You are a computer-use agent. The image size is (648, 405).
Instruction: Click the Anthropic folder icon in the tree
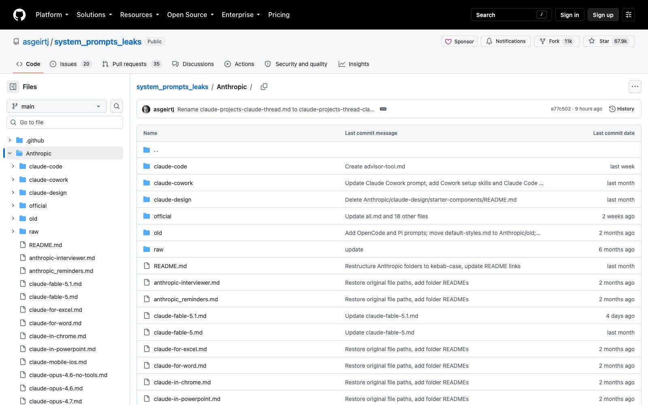[19, 153]
